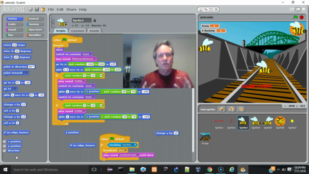
Task: Click the taskbar search box
Action: coord(49,170)
